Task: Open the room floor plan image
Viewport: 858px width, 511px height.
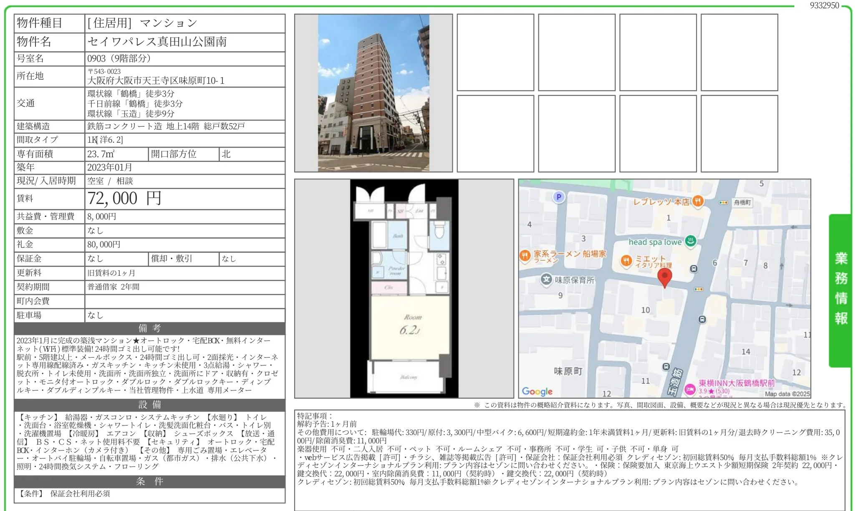Action: click(x=404, y=288)
